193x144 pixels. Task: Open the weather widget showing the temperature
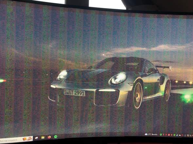[151, 134]
